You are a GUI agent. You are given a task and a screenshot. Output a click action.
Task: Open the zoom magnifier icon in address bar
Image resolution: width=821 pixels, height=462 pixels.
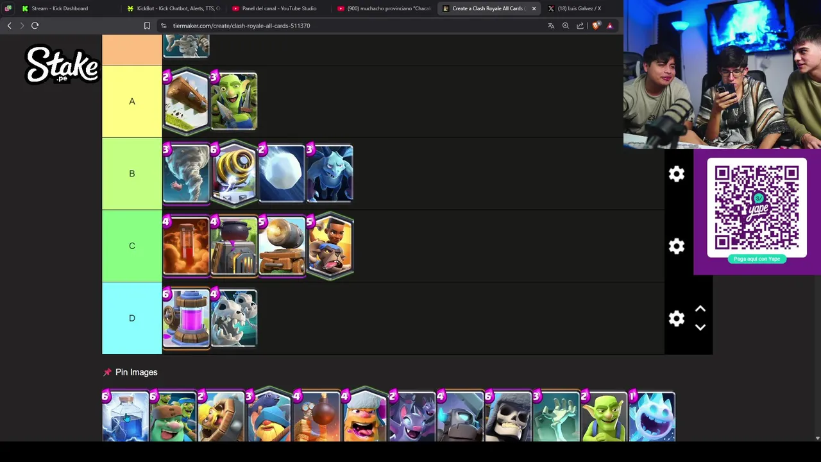pos(566,26)
